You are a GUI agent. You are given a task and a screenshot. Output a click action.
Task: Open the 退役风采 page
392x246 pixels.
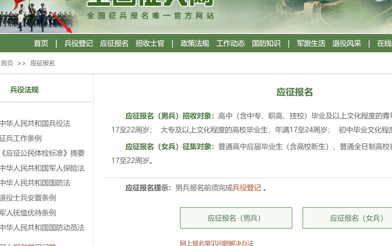347,43
